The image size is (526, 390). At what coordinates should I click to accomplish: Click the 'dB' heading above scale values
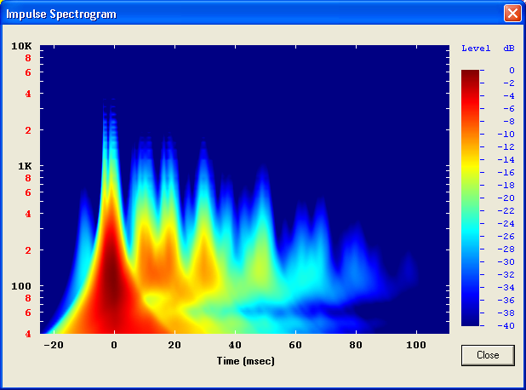[509, 49]
